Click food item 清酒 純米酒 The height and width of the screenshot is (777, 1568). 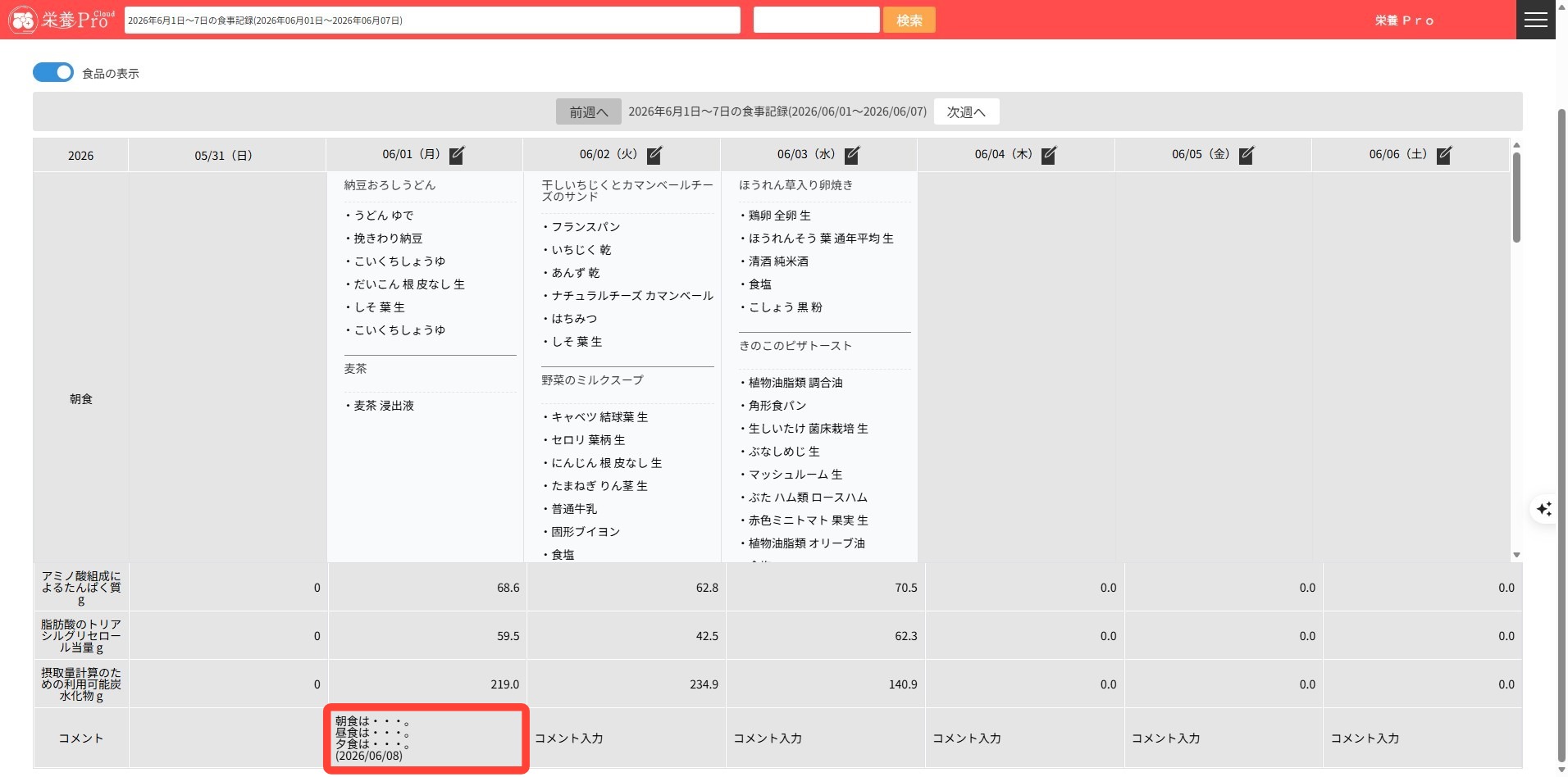tap(778, 261)
